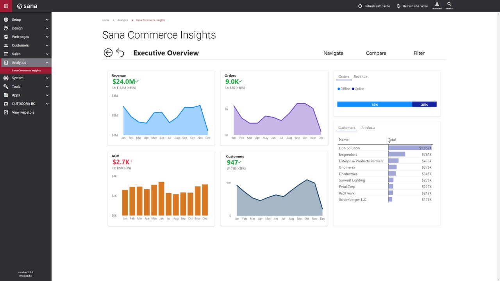Toggle the Online legend item
The image size is (500, 281).
(x=358, y=89)
